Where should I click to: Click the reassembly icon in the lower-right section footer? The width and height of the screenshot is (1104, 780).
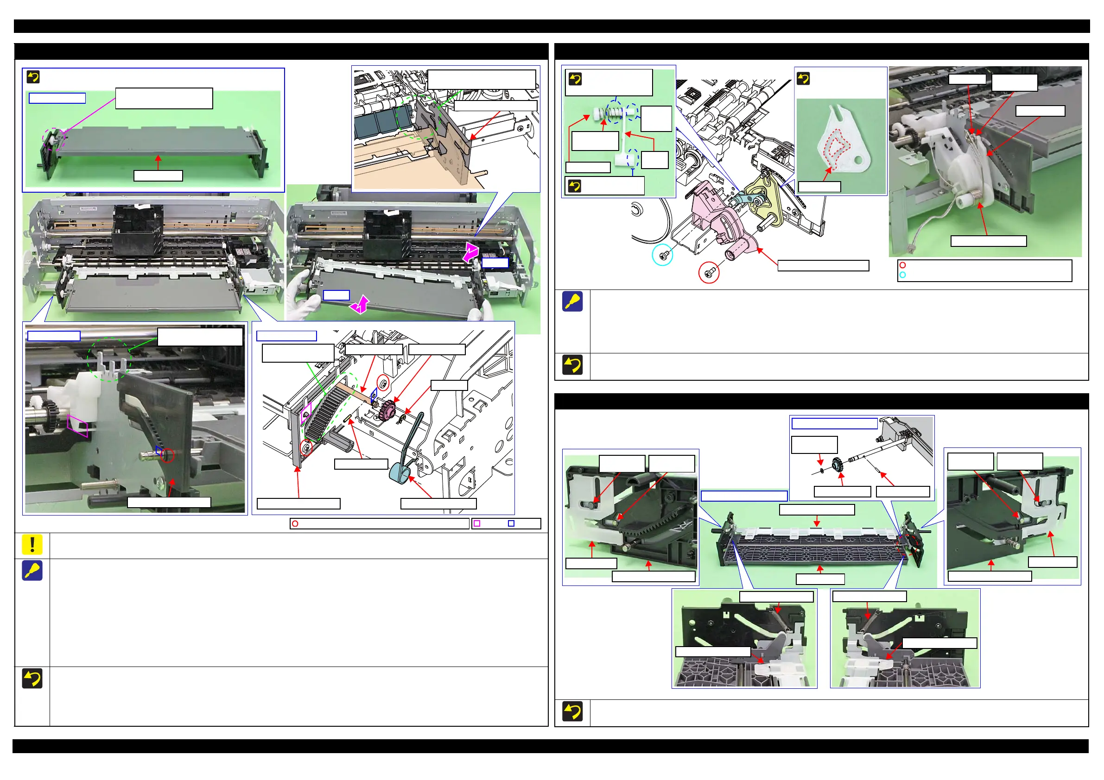pyautogui.click(x=572, y=711)
